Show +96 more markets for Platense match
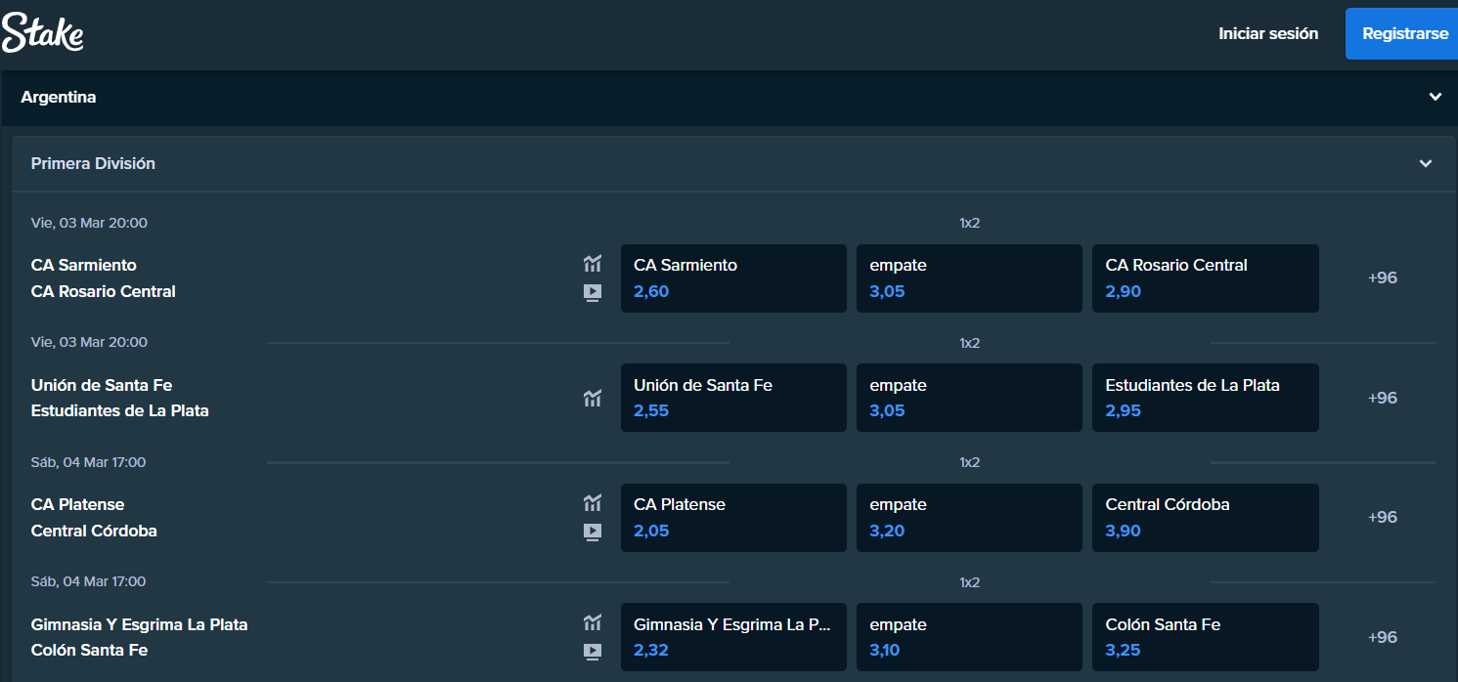The height and width of the screenshot is (682, 1458). (1383, 517)
